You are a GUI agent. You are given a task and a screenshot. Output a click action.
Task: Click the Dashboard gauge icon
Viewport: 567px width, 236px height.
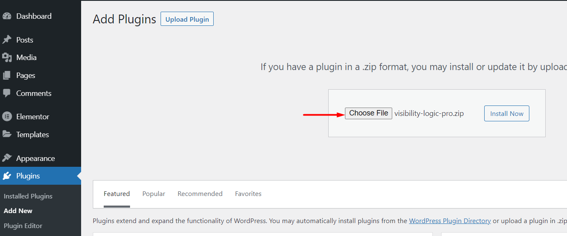(7, 16)
